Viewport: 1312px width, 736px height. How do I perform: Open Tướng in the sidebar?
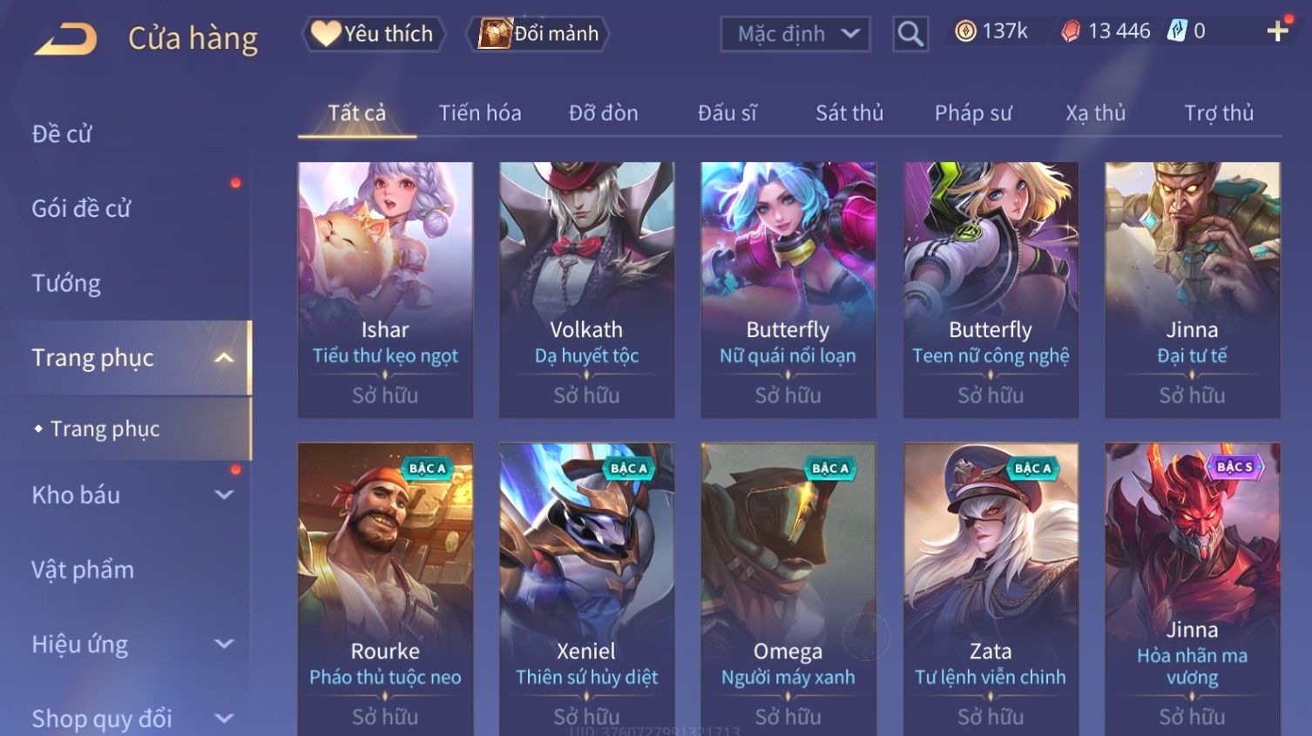tap(66, 283)
